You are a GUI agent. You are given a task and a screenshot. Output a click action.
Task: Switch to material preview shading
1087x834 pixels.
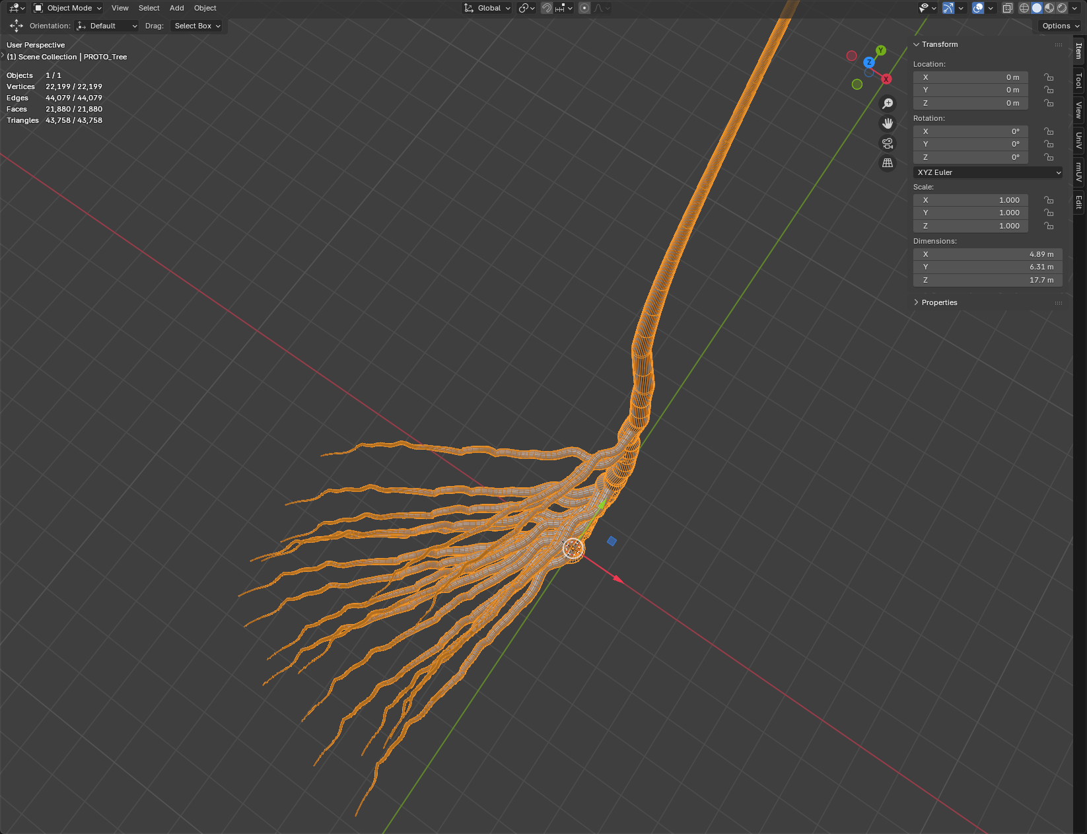pyautogui.click(x=1049, y=8)
